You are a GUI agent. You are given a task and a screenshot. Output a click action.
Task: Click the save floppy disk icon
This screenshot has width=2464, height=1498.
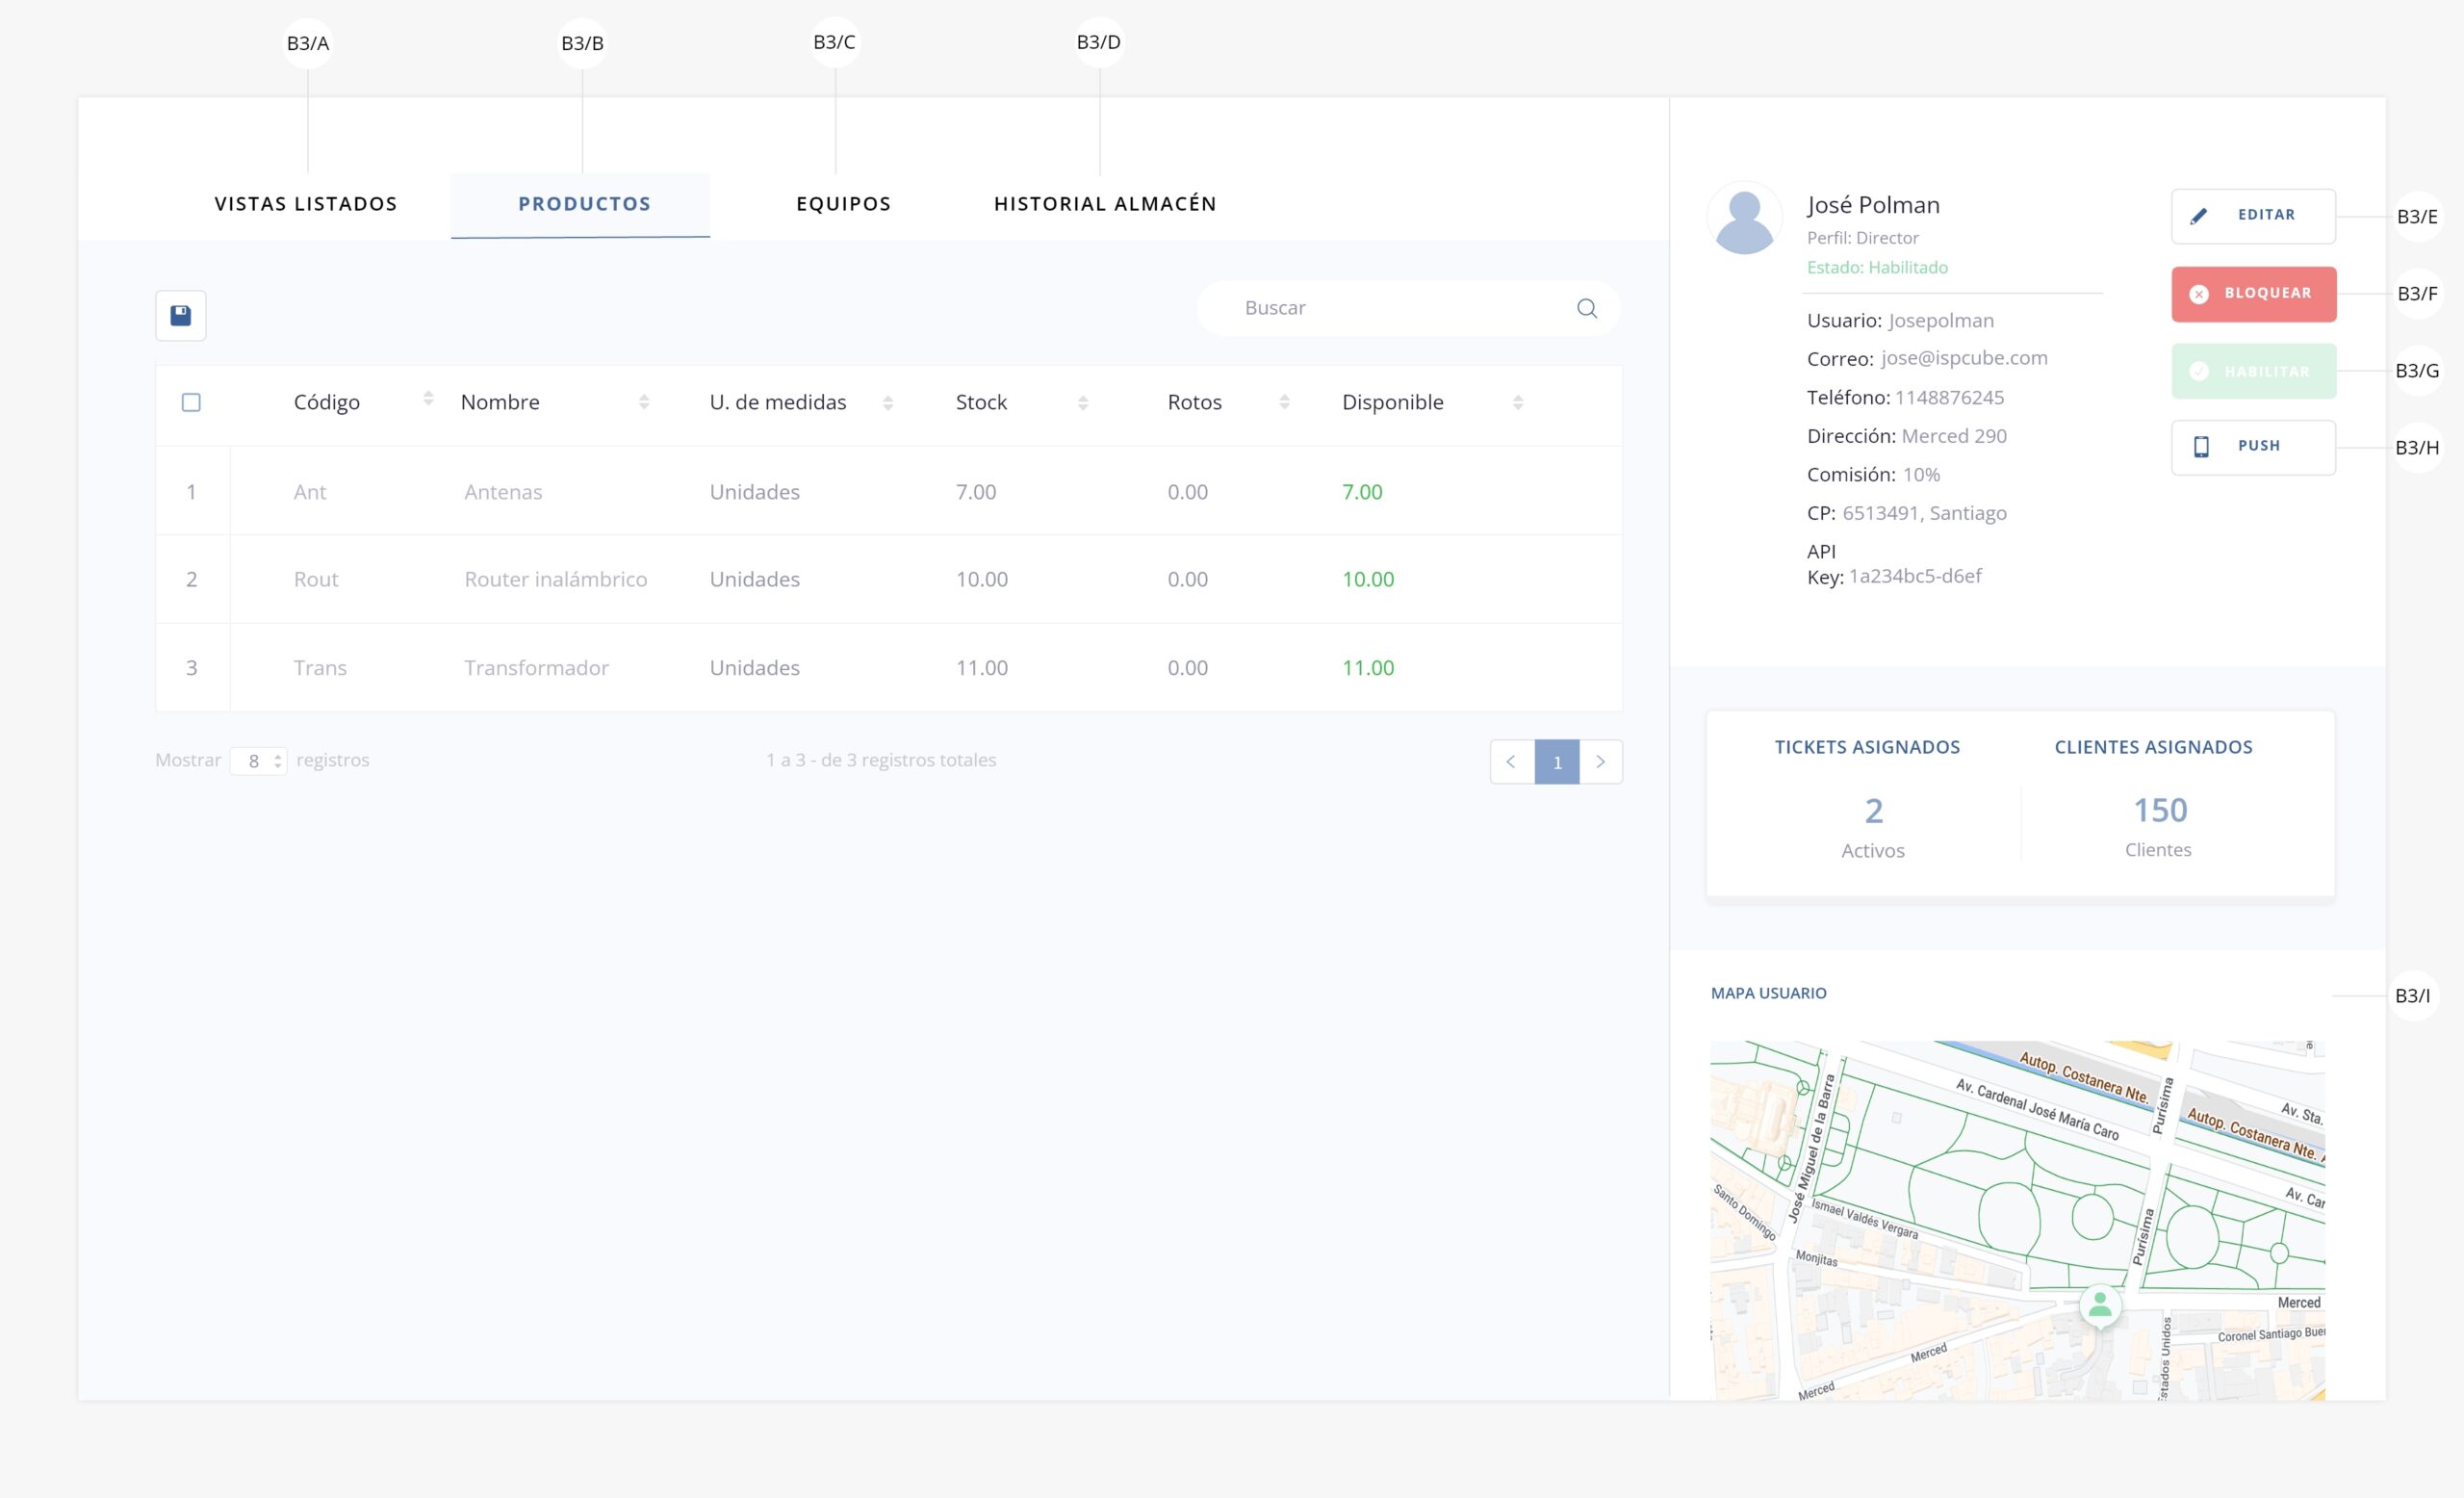(181, 316)
